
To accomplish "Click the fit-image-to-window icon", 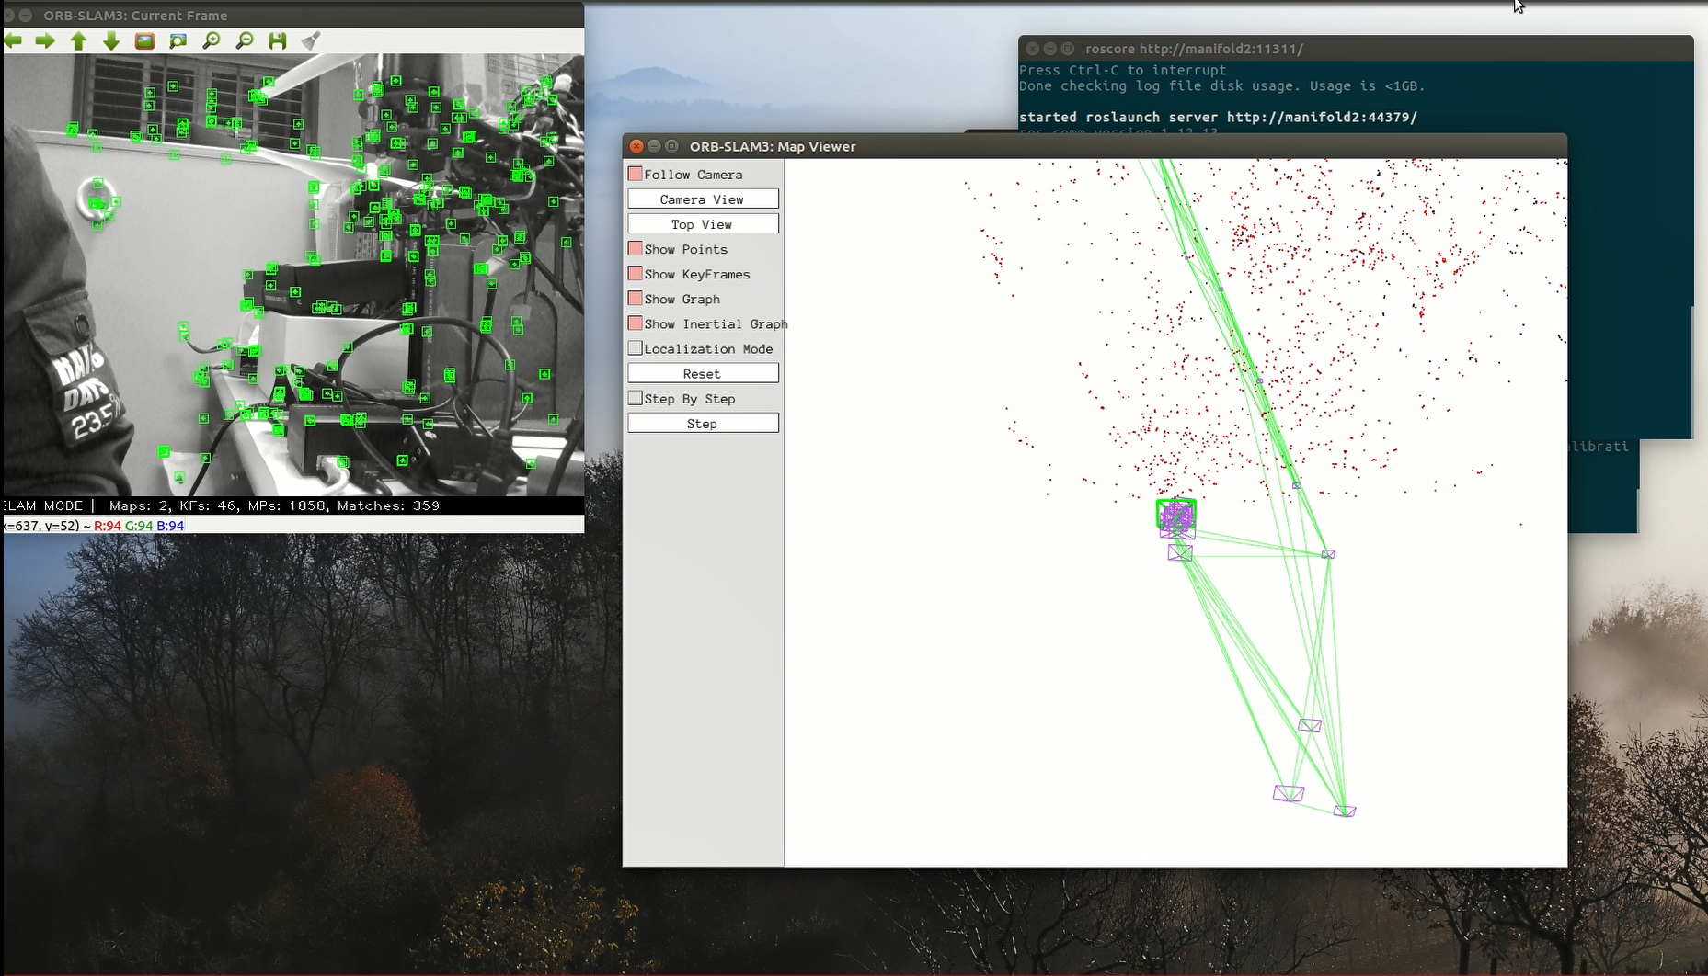I will (178, 40).
